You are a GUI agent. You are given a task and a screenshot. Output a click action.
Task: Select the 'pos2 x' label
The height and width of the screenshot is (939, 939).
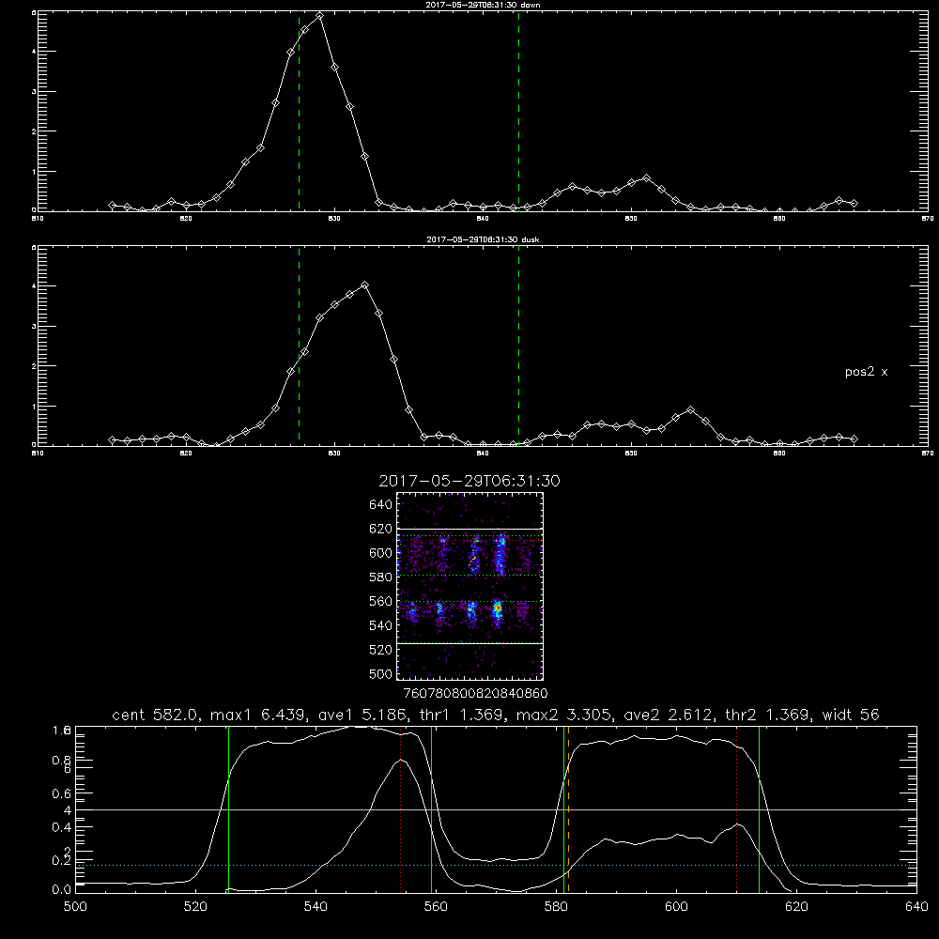coord(866,372)
